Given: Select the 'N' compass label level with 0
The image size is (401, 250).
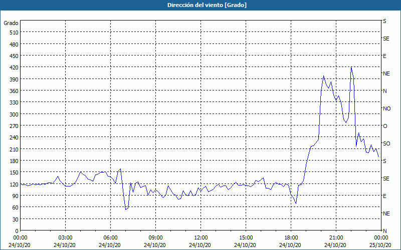Looking at the screenshot, I should click(385, 231).
